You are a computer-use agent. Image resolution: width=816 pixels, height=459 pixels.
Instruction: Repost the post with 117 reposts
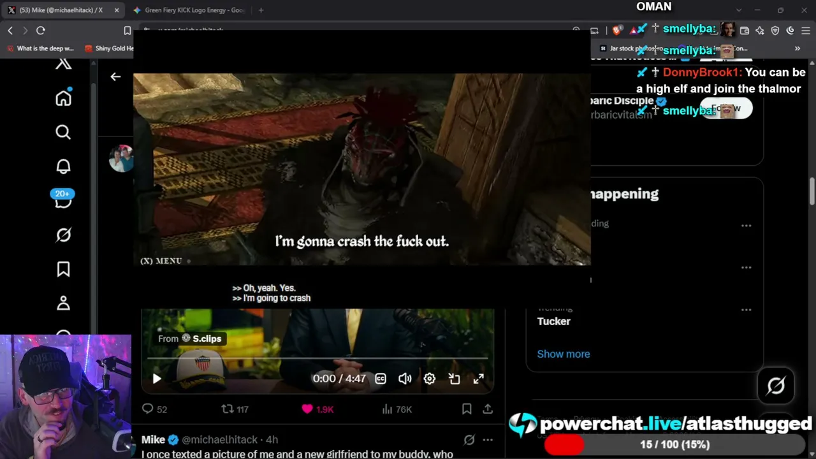[235, 409]
